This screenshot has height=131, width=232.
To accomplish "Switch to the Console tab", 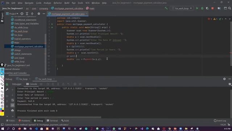I will point(32,84).
